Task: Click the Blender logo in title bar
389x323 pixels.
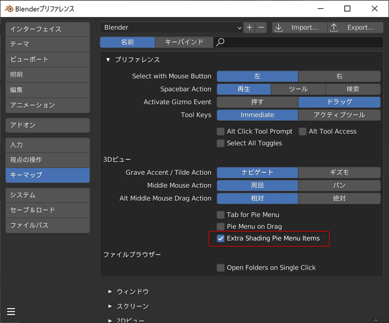Action: tap(9, 9)
